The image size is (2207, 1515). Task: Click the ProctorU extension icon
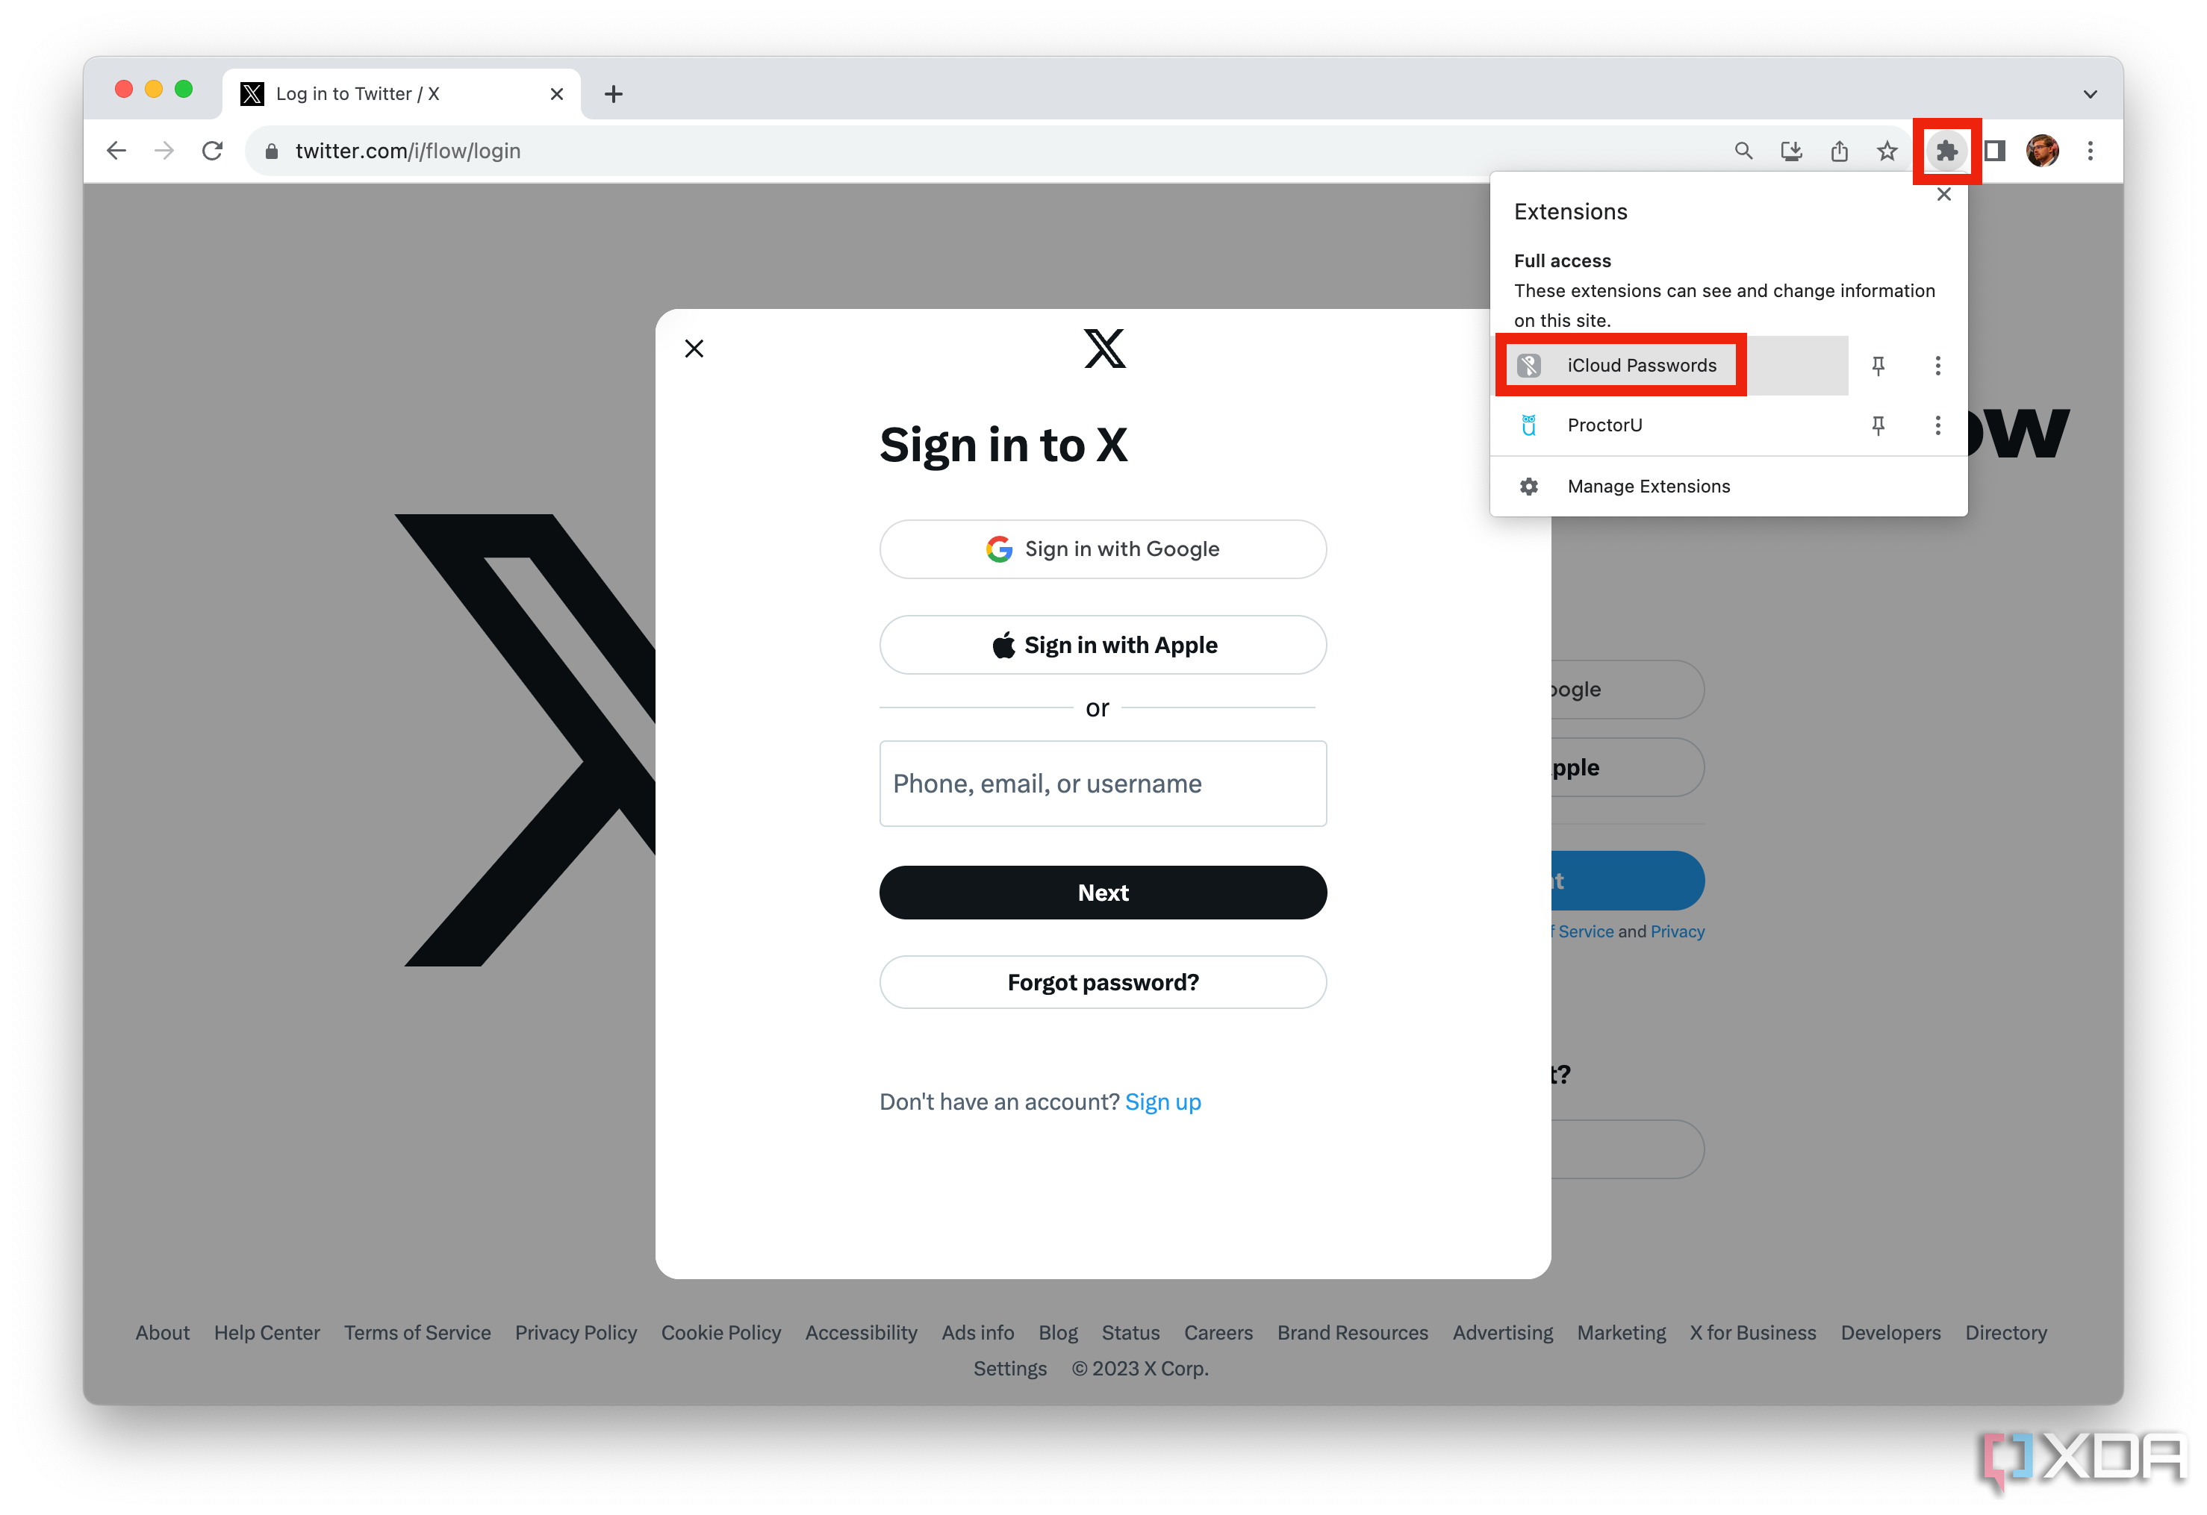1525,424
